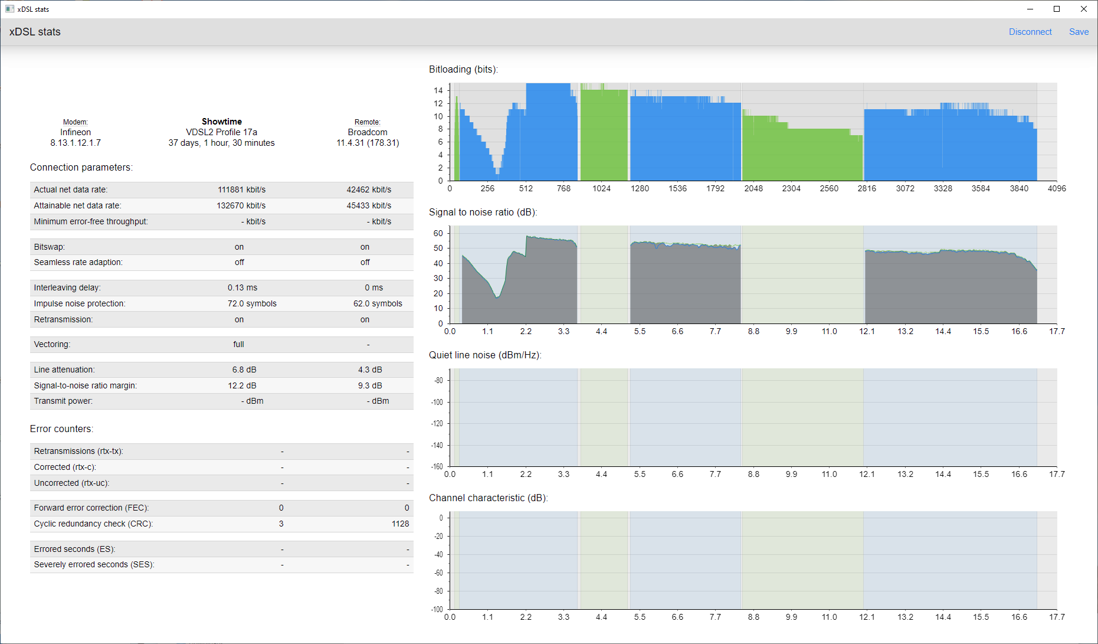Minimize the xDSL stats window

click(x=1030, y=9)
